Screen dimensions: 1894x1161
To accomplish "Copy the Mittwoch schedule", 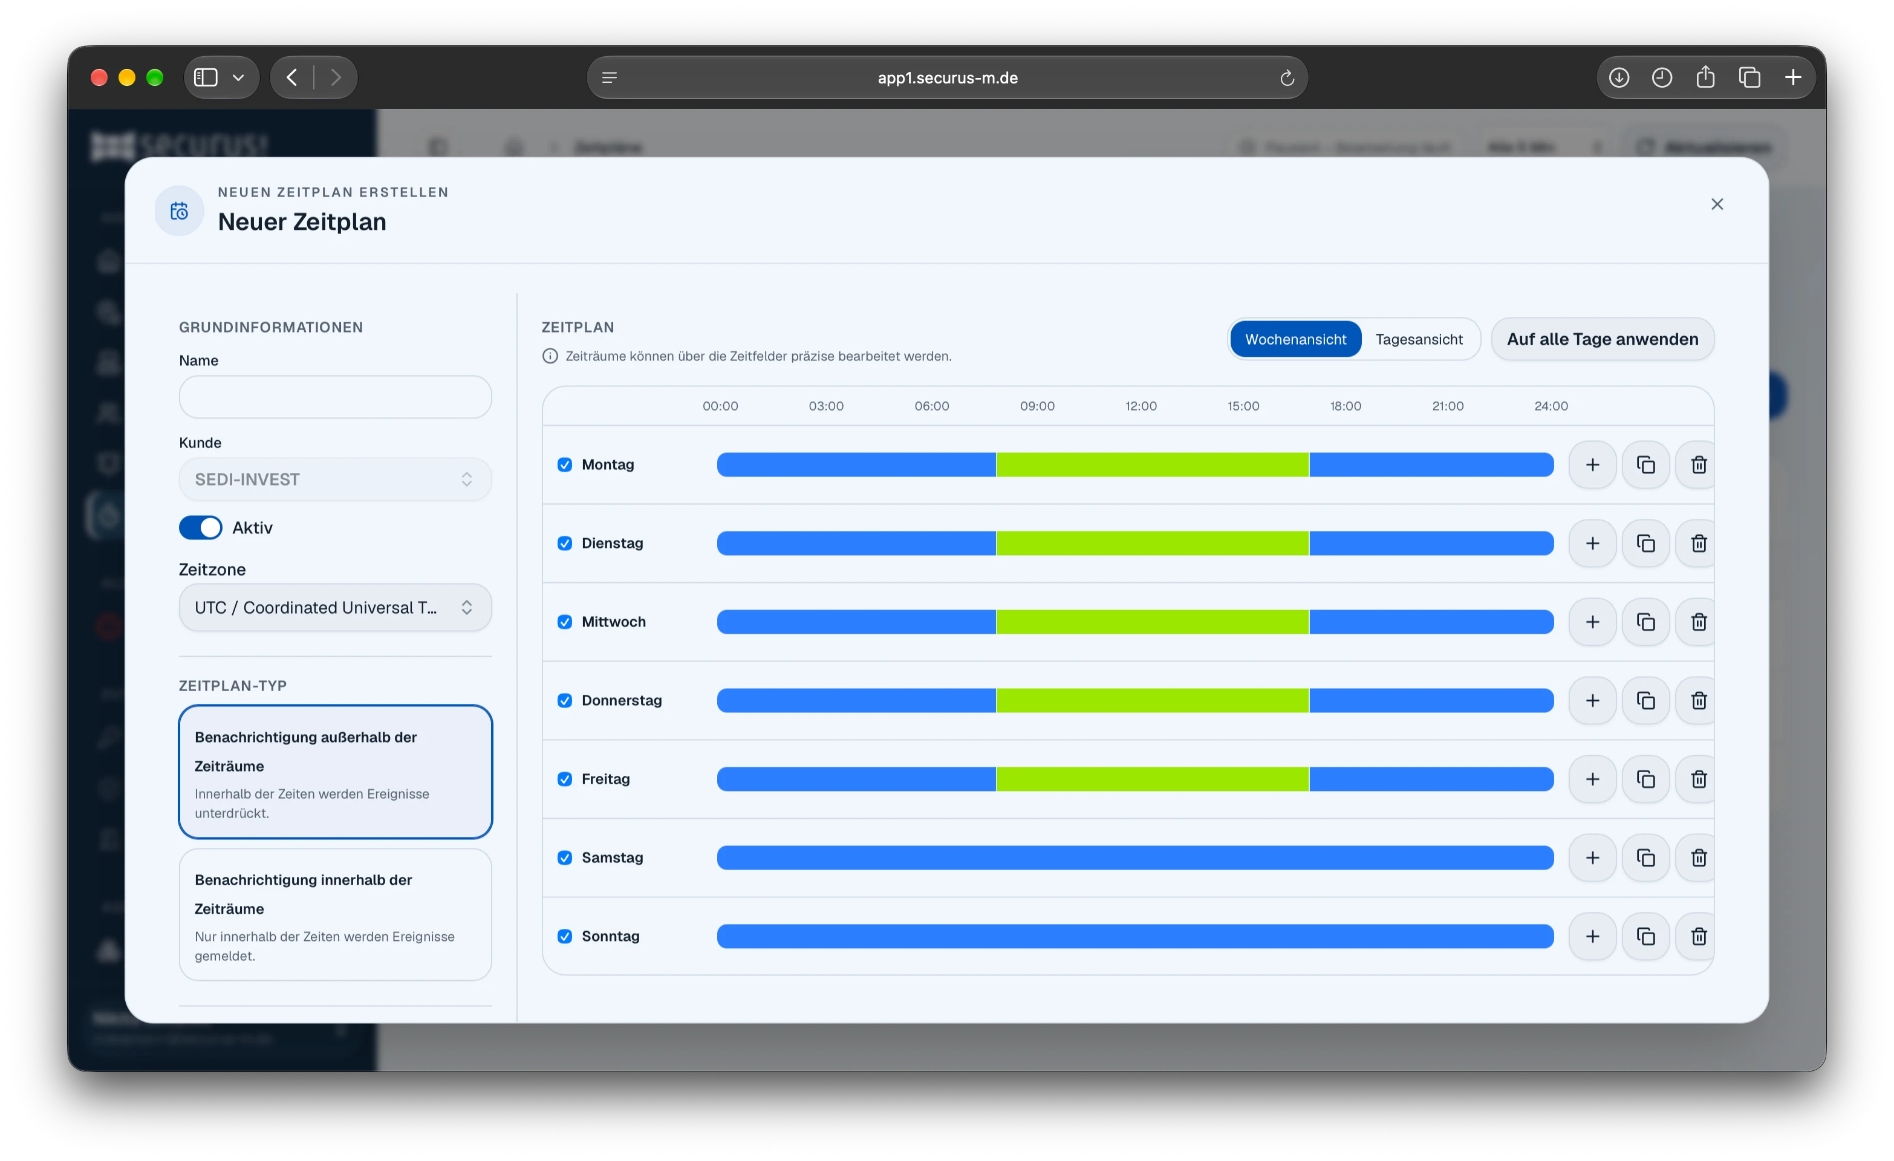I will point(1645,621).
